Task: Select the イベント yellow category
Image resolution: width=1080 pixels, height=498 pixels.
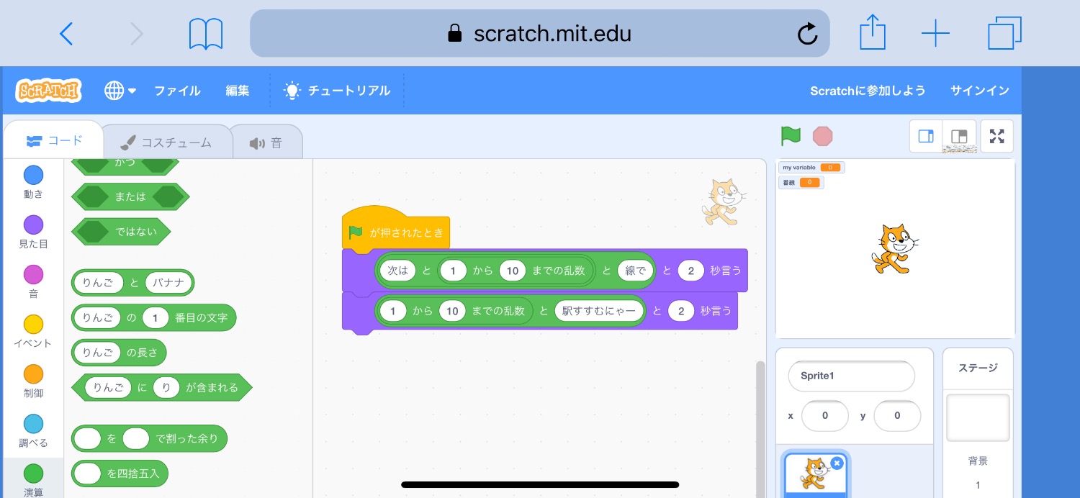Action: [x=33, y=331]
